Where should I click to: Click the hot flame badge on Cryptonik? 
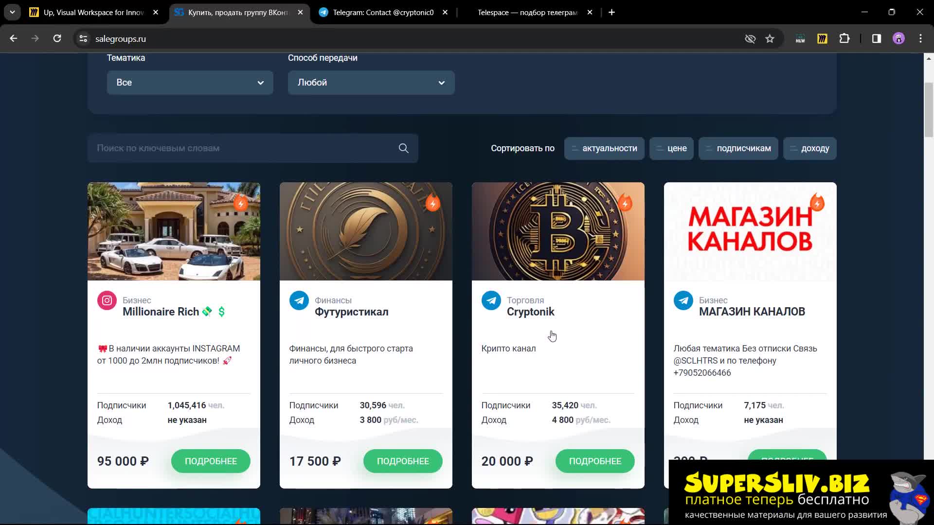pos(625,203)
